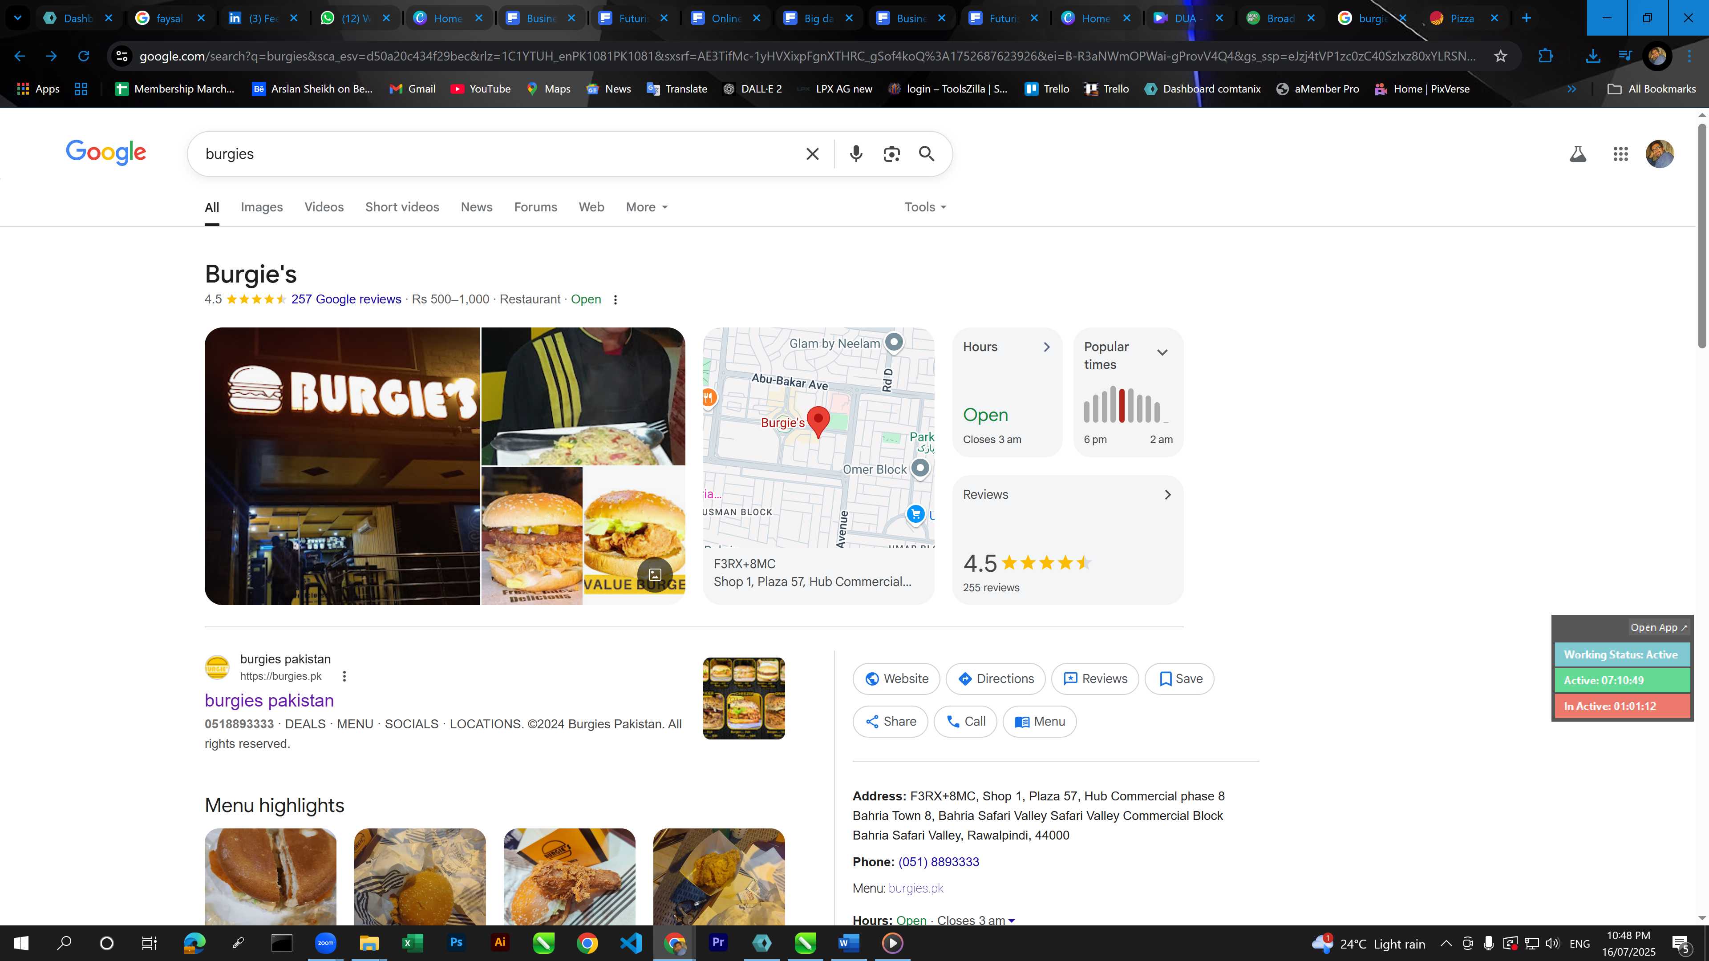The image size is (1709, 961).
Task: Open burgies.pk menu link
Action: [915, 888]
